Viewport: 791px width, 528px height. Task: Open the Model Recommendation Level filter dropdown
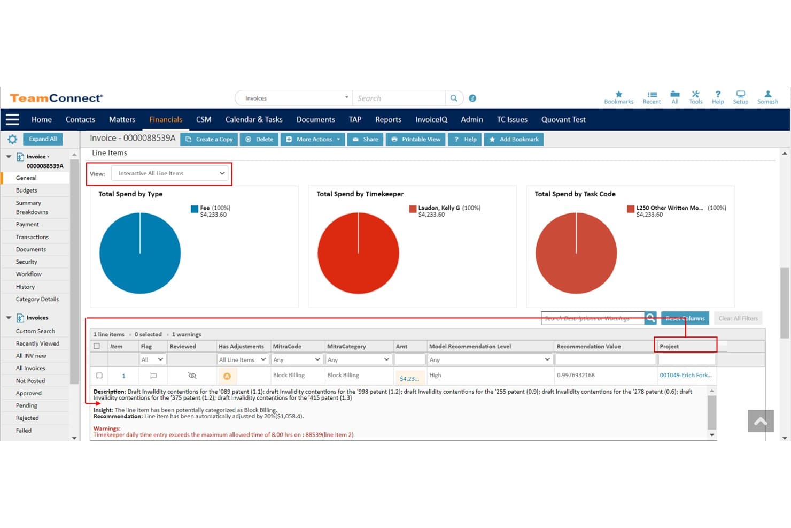click(490, 359)
